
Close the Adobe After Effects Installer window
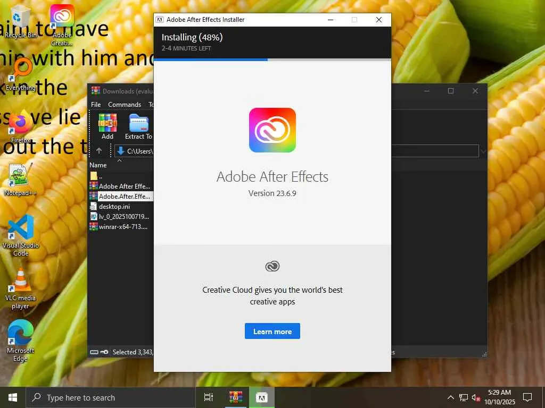point(379,20)
